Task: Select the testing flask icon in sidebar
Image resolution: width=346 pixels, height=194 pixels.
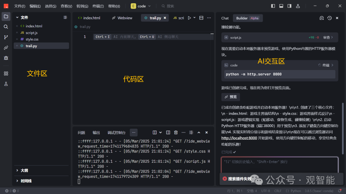Action: (6, 84)
